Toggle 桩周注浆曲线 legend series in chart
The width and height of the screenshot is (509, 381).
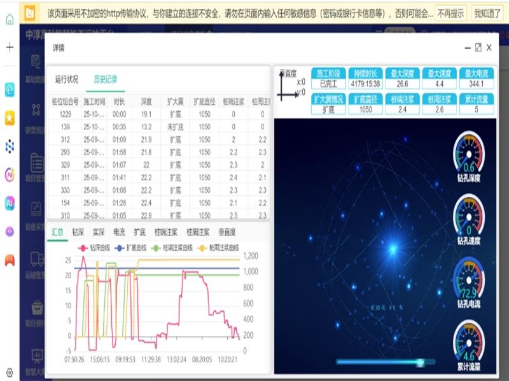point(220,248)
